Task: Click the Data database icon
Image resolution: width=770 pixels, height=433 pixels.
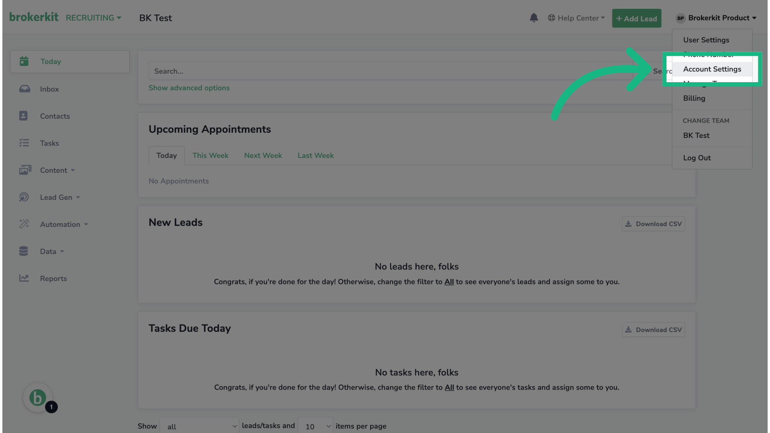Action: click(24, 251)
